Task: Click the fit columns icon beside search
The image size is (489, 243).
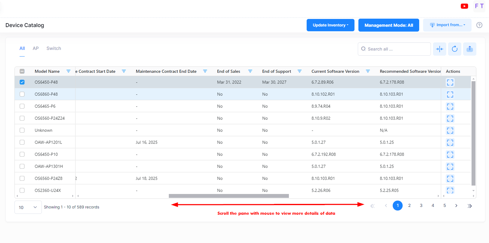Action: 439,49
